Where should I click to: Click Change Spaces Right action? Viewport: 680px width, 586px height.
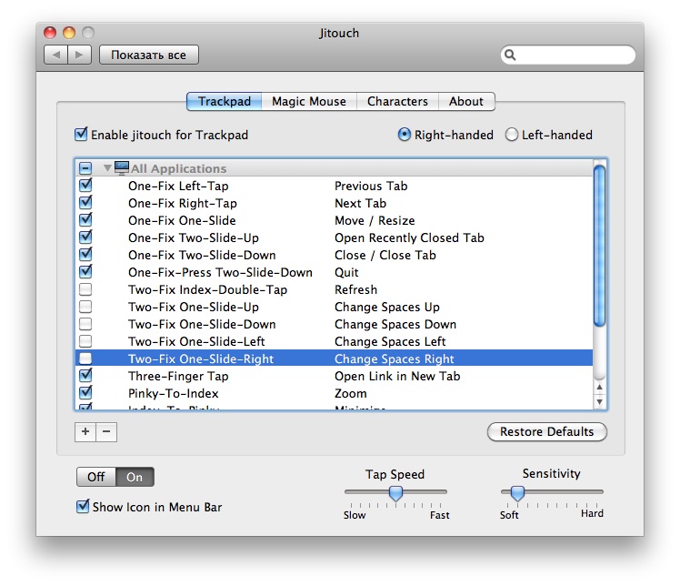(x=395, y=359)
